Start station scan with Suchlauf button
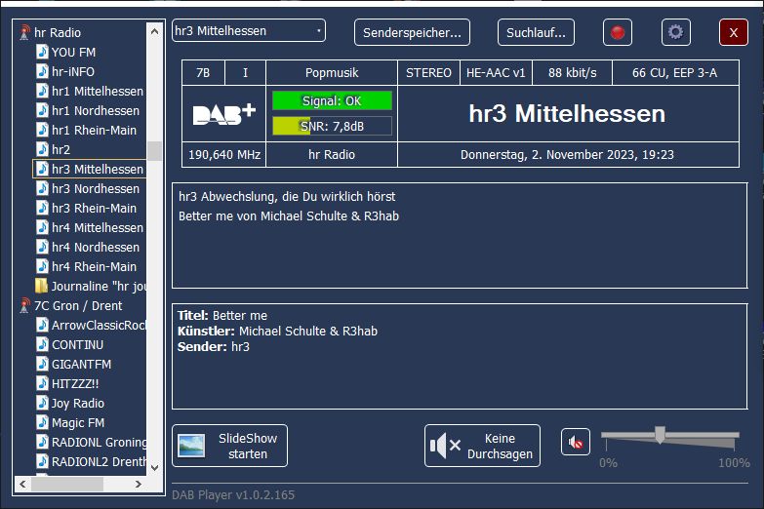The height and width of the screenshot is (509, 764). (536, 32)
